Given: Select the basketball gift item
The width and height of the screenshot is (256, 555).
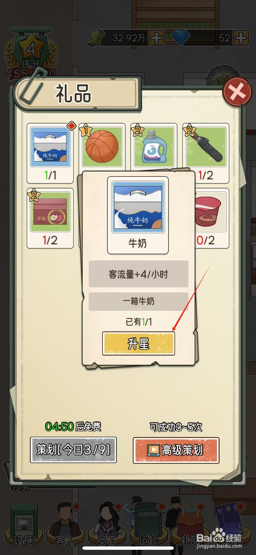Looking at the screenshot, I should point(102,147).
